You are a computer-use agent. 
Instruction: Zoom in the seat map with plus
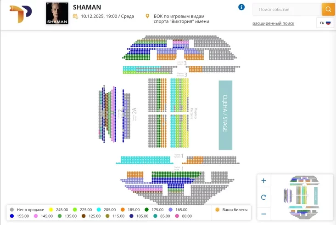(263, 181)
